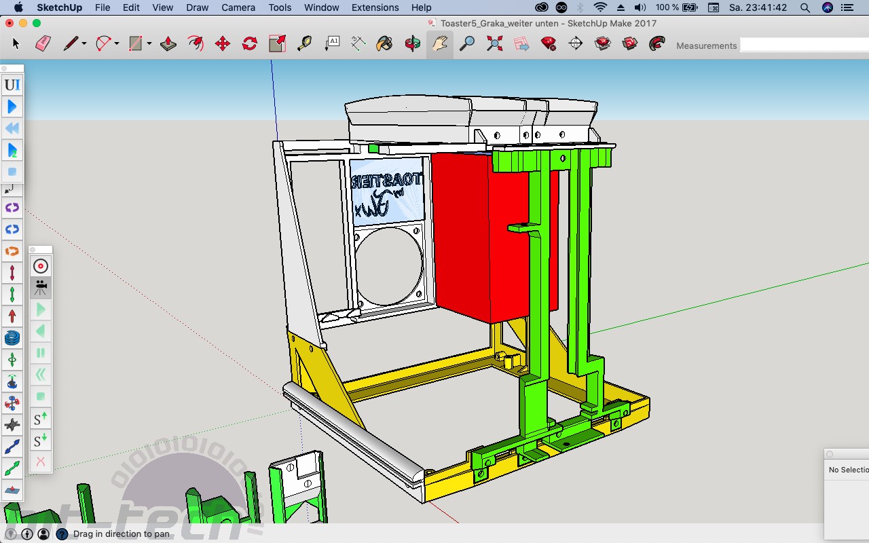Open the Window menu
Viewport: 869px width, 543px height.
[322, 7]
